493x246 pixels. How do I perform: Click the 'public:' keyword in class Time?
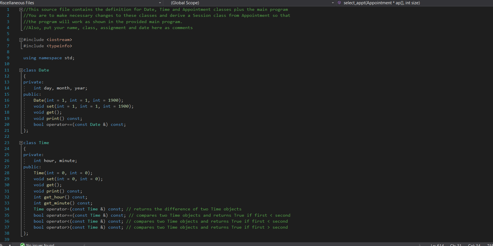[x=32, y=167]
